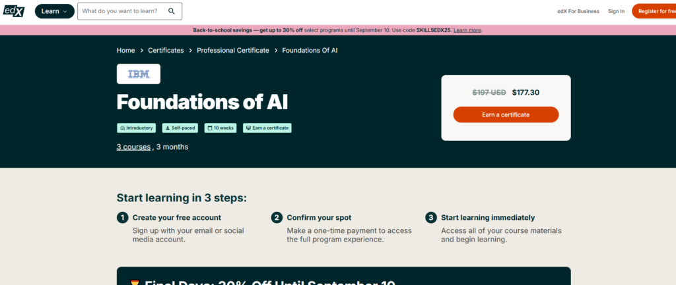Screen dimensions: 676x285
Task: Click the SKILLSEDX25 promo code text
Action: (x=433, y=30)
